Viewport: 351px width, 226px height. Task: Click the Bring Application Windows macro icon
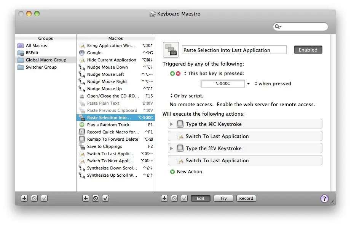point(82,46)
